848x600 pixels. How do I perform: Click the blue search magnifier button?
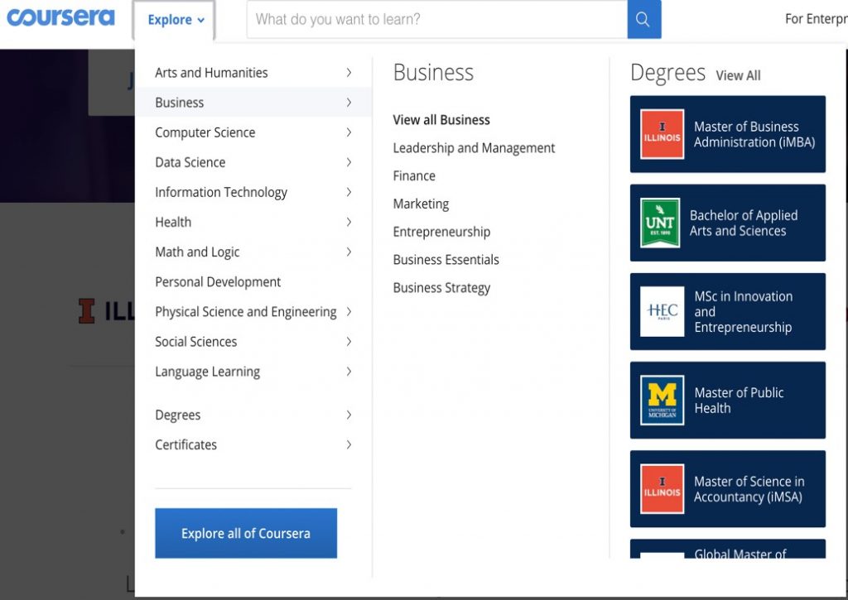pyautogui.click(x=643, y=20)
